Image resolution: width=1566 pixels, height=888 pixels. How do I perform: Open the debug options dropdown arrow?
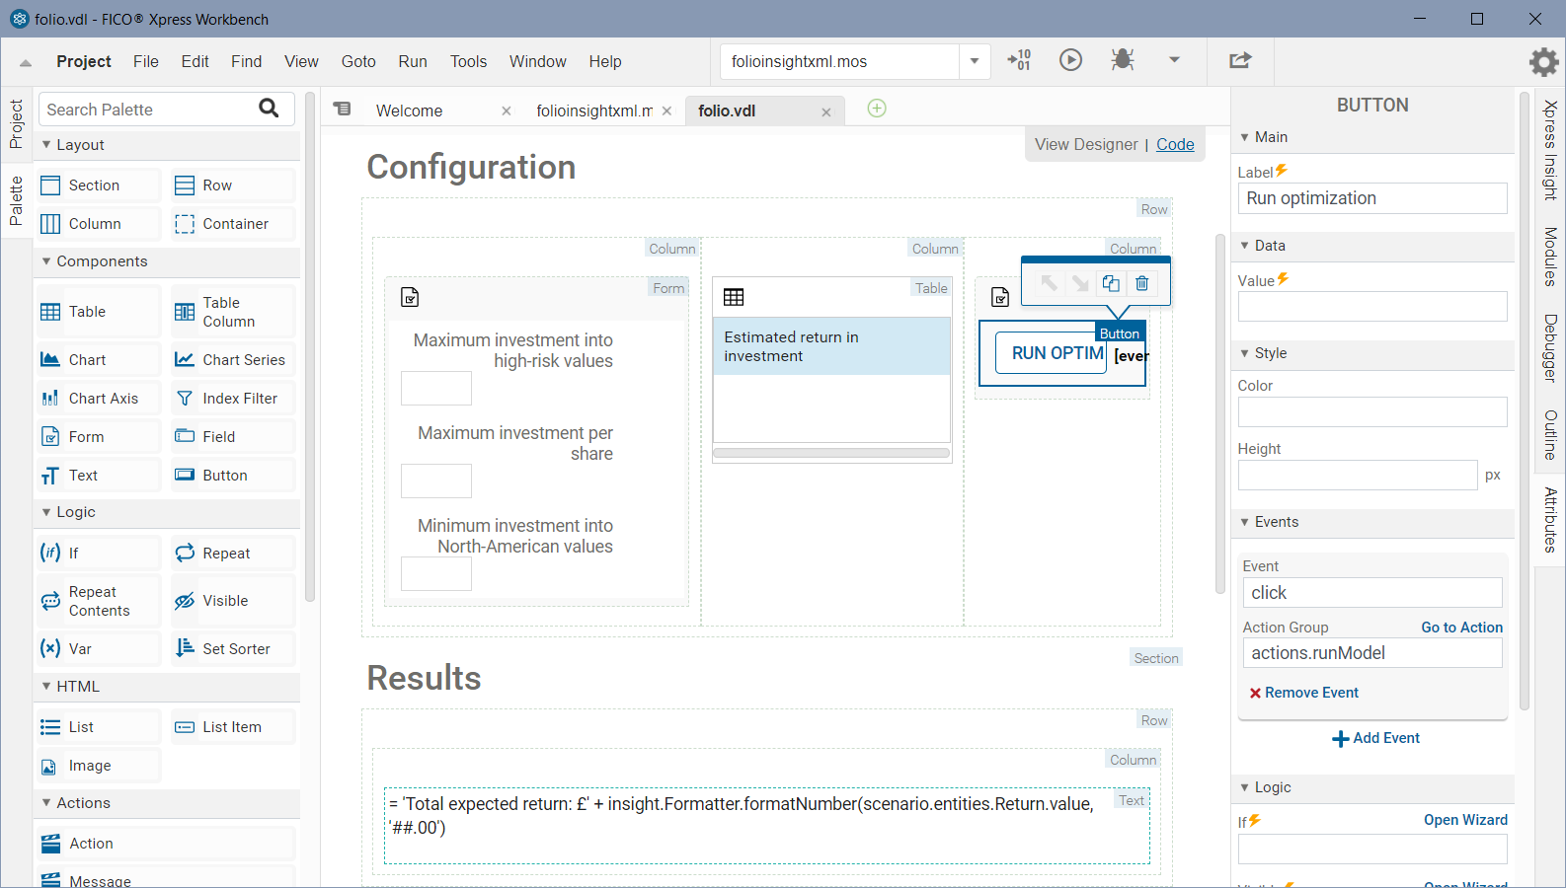1174,60
